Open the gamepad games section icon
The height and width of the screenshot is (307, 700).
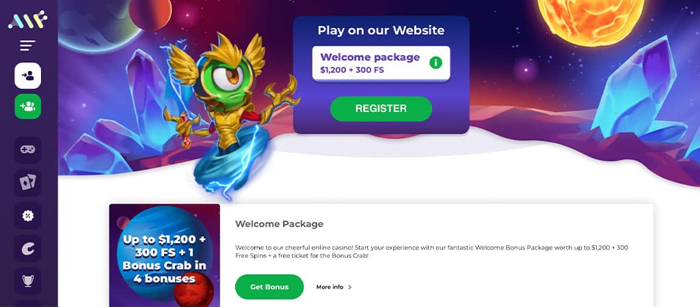point(27,150)
